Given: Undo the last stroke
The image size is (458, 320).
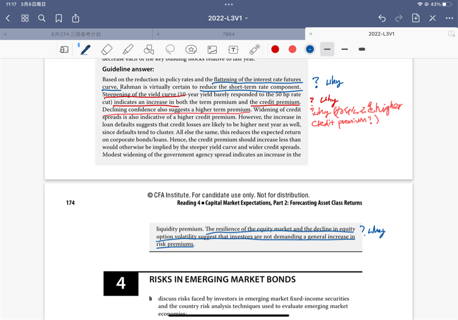Looking at the screenshot, I should (x=382, y=18).
